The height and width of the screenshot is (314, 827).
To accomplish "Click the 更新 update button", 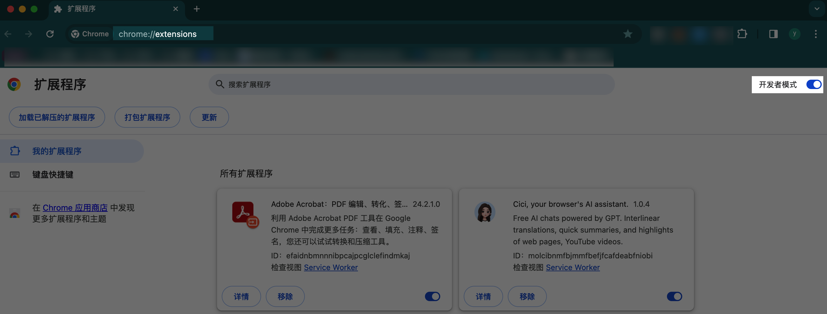I will pyautogui.click(x=209, y=117).
